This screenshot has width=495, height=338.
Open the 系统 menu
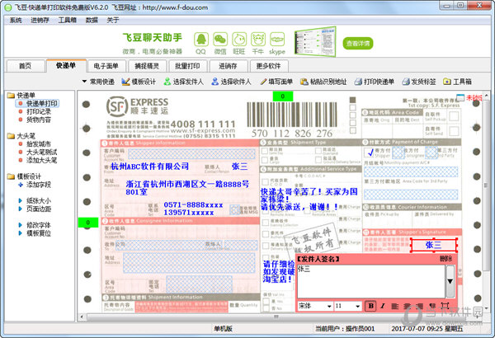(x=16, y=21)
